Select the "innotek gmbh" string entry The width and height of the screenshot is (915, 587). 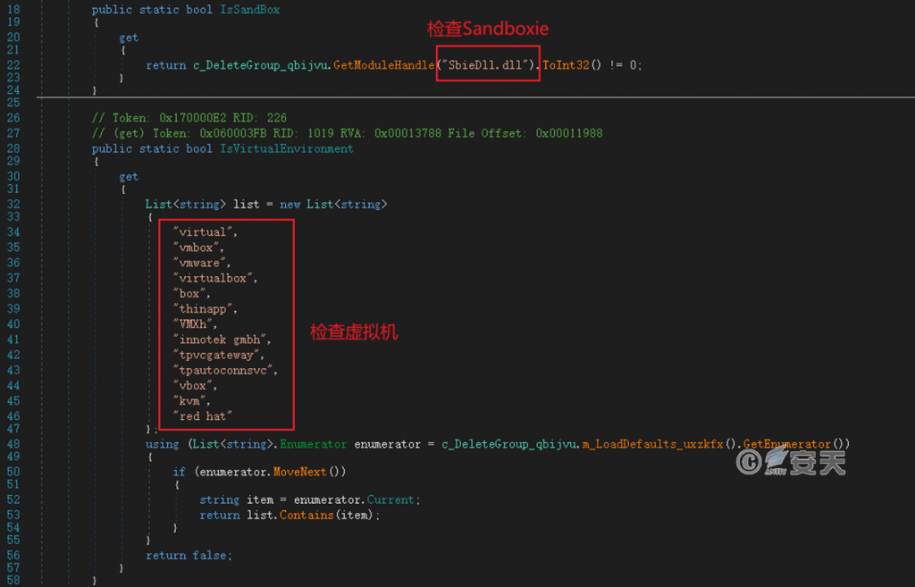[221, 340]
